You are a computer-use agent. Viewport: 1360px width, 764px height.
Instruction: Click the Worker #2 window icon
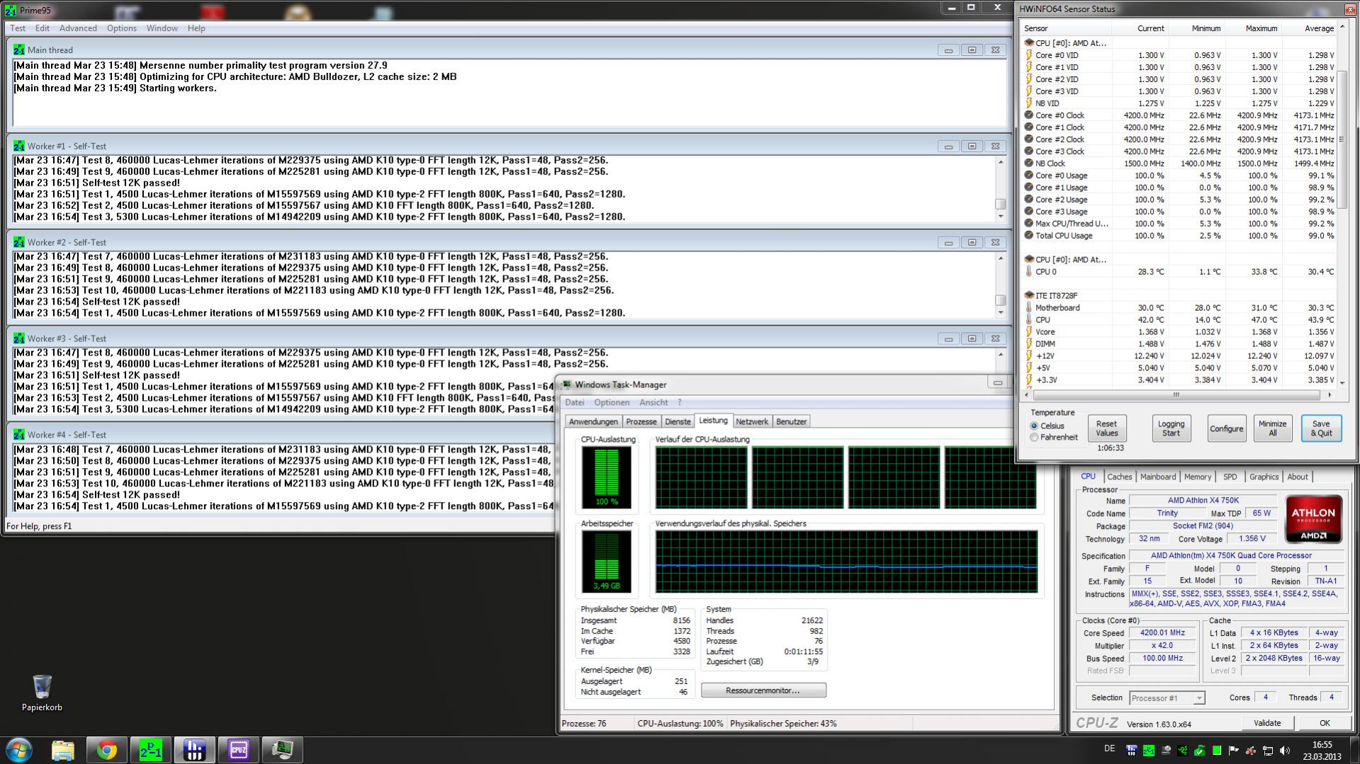[18, 242]
